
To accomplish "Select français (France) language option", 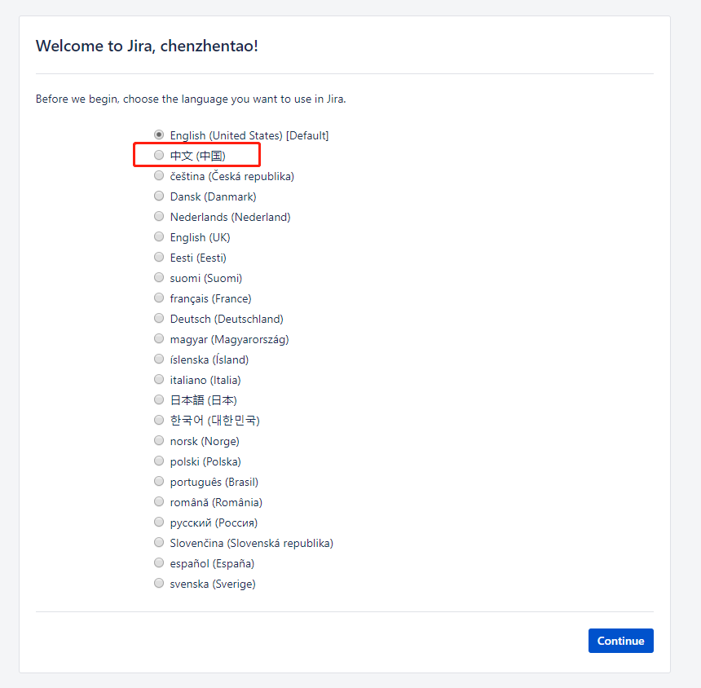I will pos(159,298).
